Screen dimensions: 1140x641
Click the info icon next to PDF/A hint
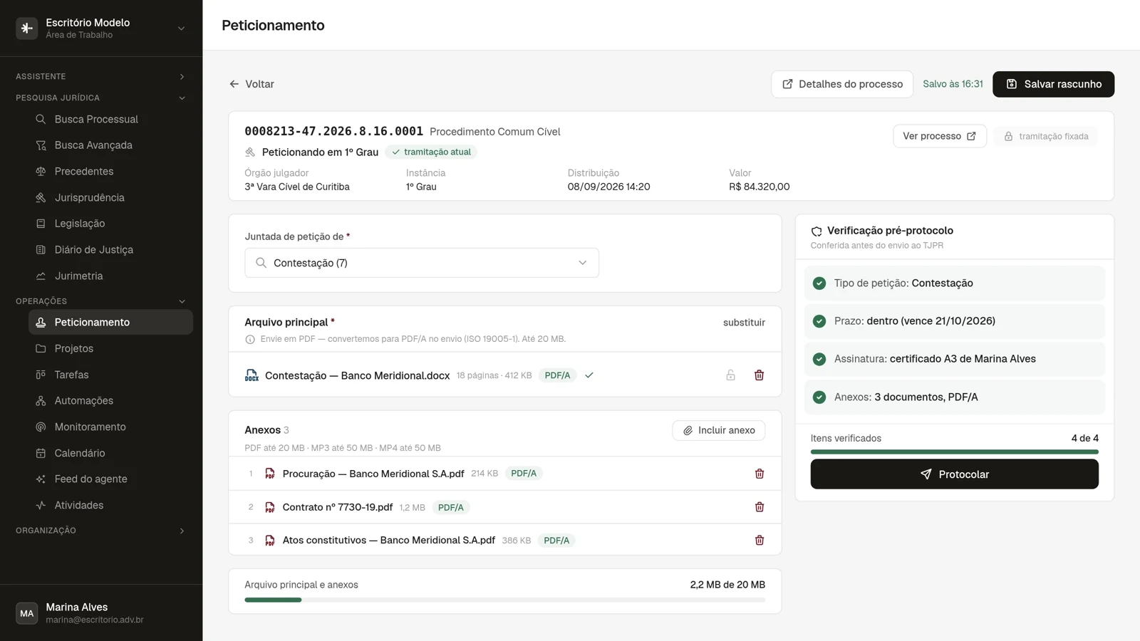250,340
